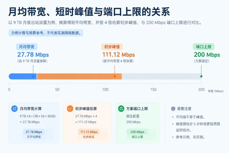Click the note （由 9 TB 月流量换算）
The width and height of the screenshot is (229, 153).
[32, 61]
